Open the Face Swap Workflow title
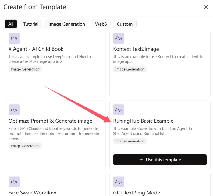The height and width of the screenshot is (196, 213). [x=32, y=193]
